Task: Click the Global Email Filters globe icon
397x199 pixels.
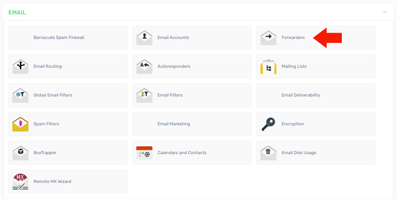Action: [20, 95]
